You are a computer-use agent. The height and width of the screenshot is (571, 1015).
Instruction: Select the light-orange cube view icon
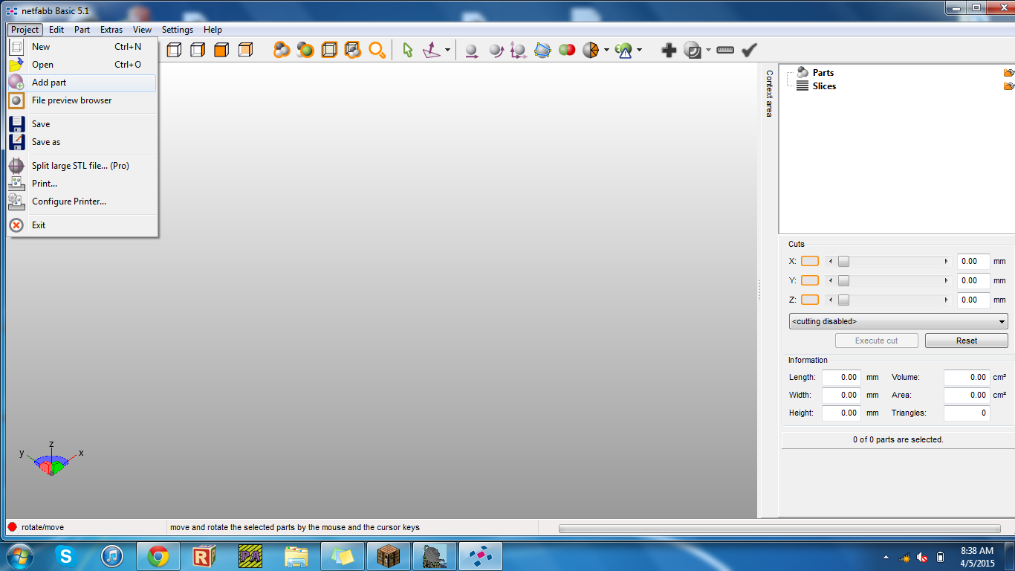[245, 50]
